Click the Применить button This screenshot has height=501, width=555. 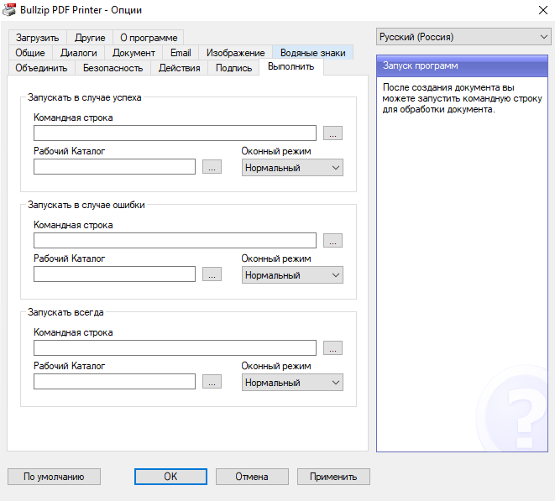(333, 477)
